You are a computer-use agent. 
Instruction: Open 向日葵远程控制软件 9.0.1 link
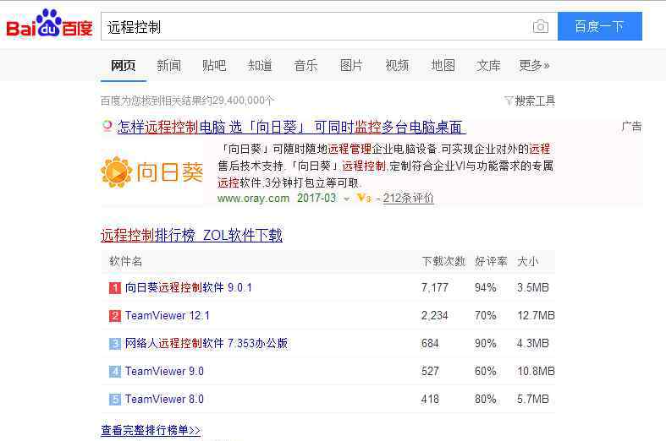[188, 287]
